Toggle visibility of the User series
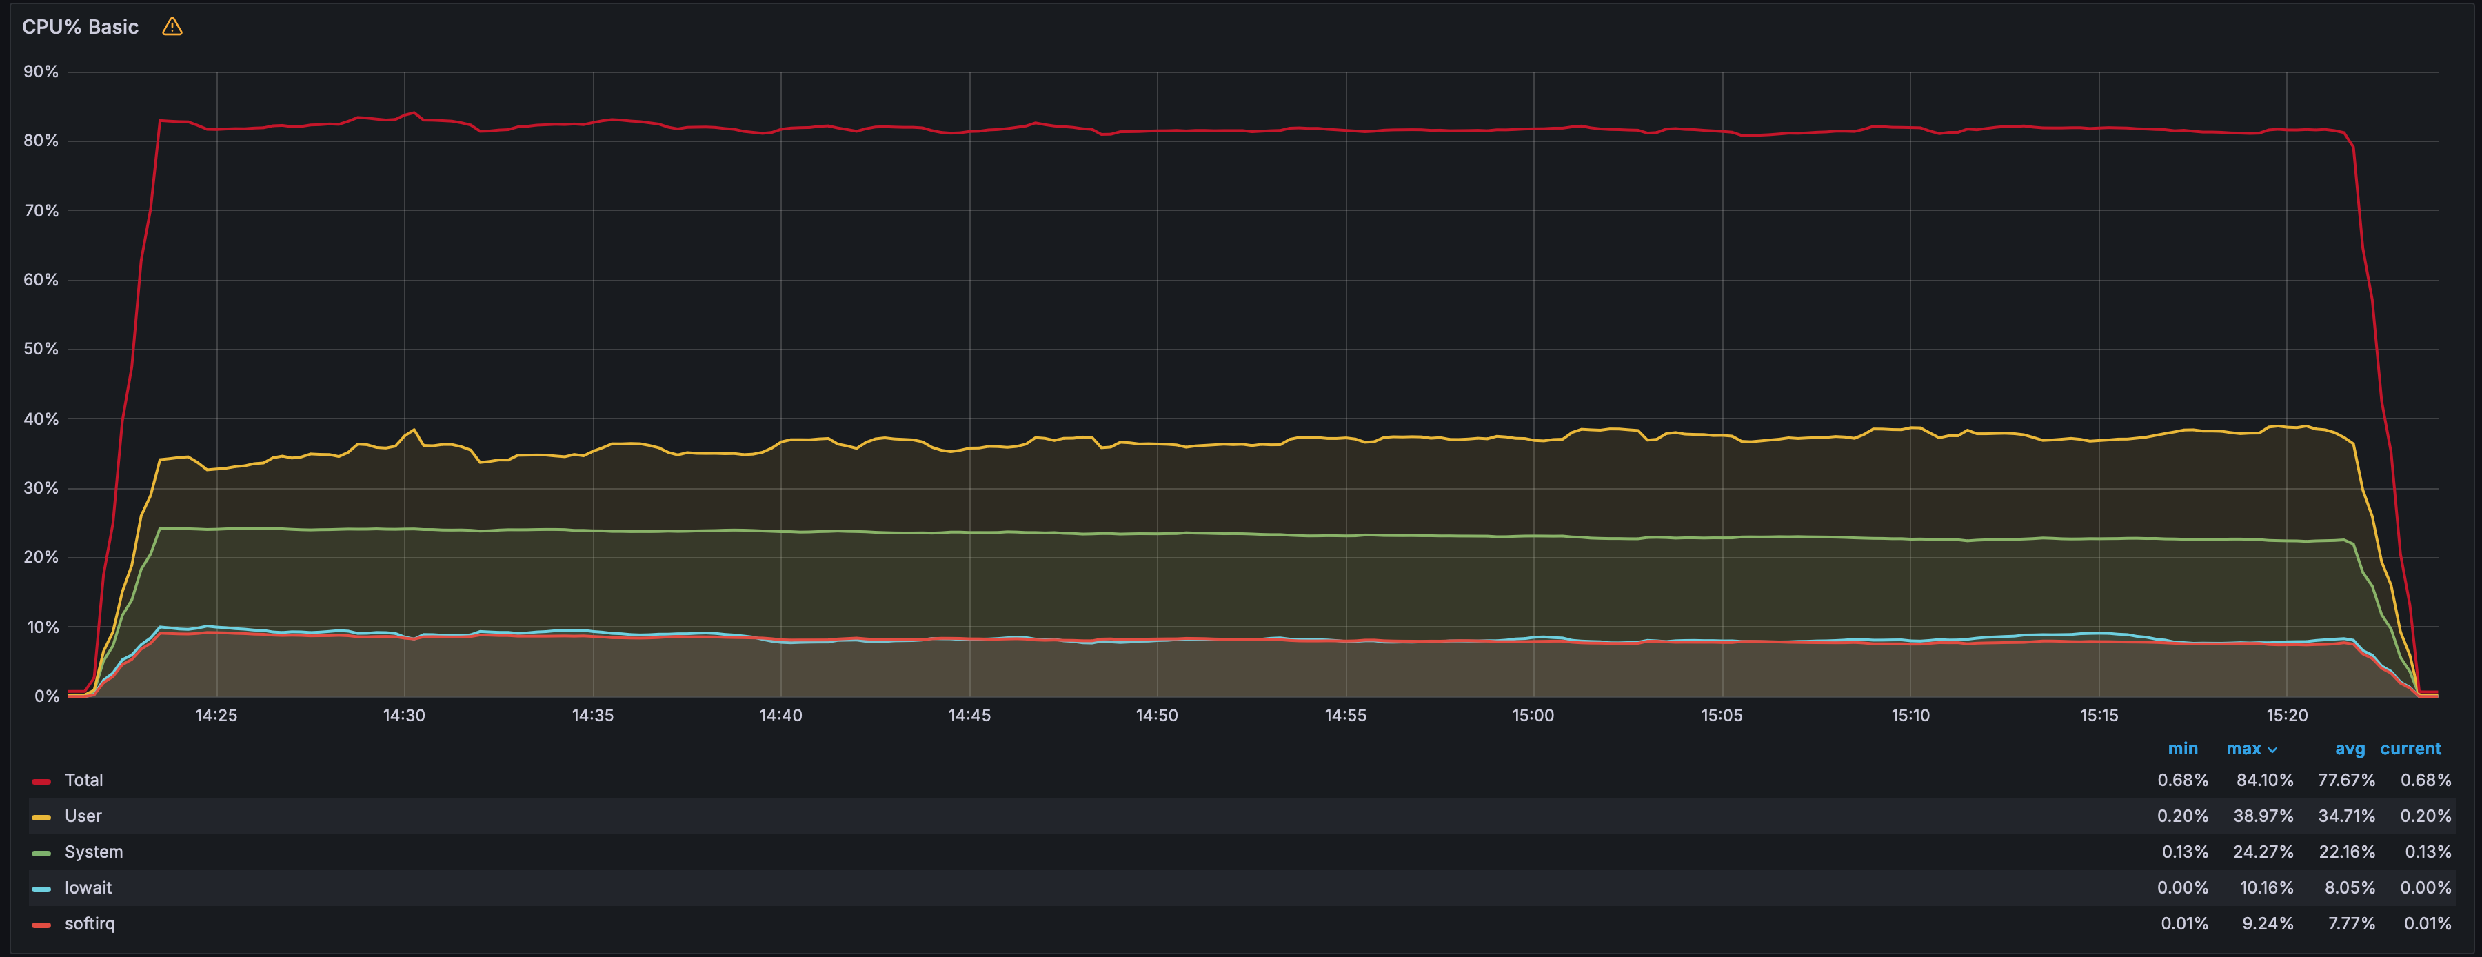2482x957 pixels. click(83, 816)
